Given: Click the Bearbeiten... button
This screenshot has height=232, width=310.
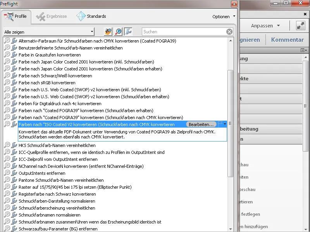Looking at the screenshot, I should pyautogui.click(x=201, y=125).
